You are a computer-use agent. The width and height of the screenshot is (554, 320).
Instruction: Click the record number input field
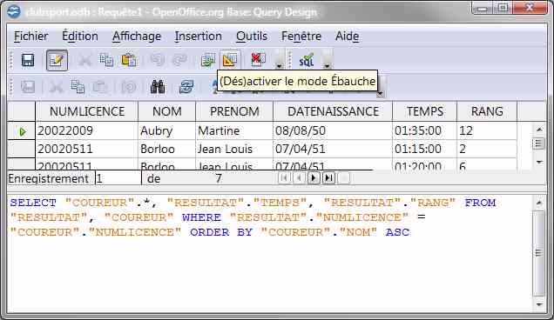[118, 178]
